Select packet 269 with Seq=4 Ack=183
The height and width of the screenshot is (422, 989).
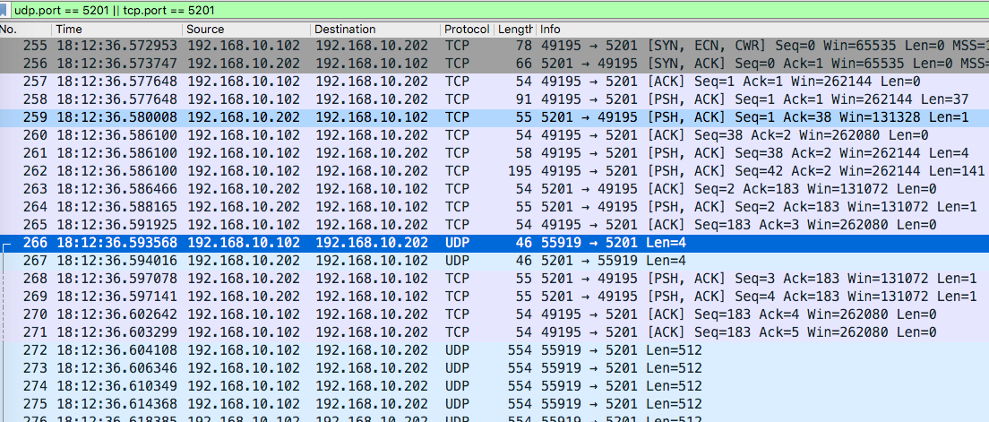pos(494,296)
